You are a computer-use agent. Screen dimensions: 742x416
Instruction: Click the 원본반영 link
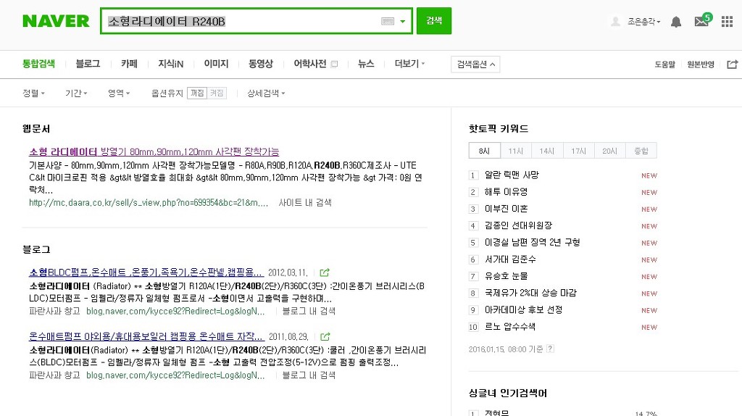(x=701, y=65)
